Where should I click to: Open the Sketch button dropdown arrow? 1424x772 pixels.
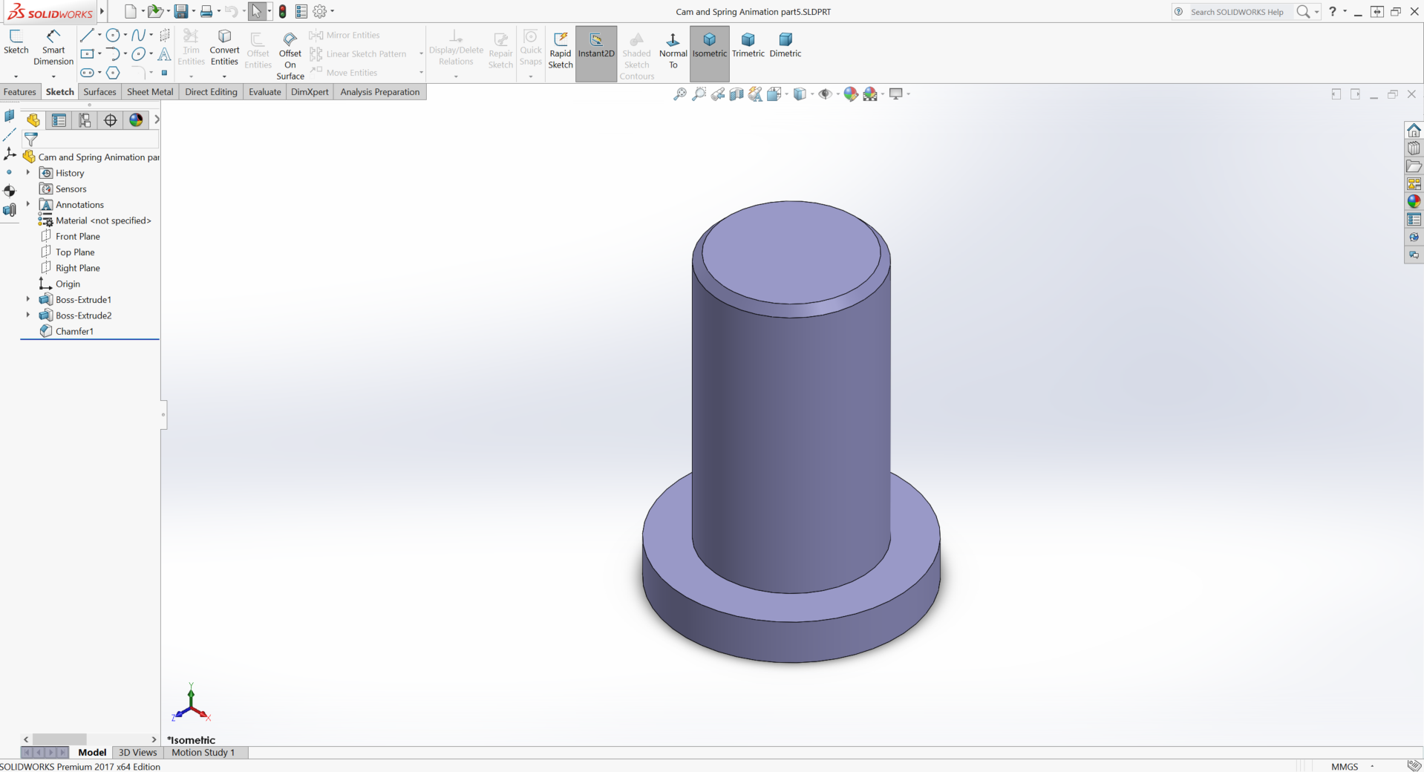coord(16,76)
